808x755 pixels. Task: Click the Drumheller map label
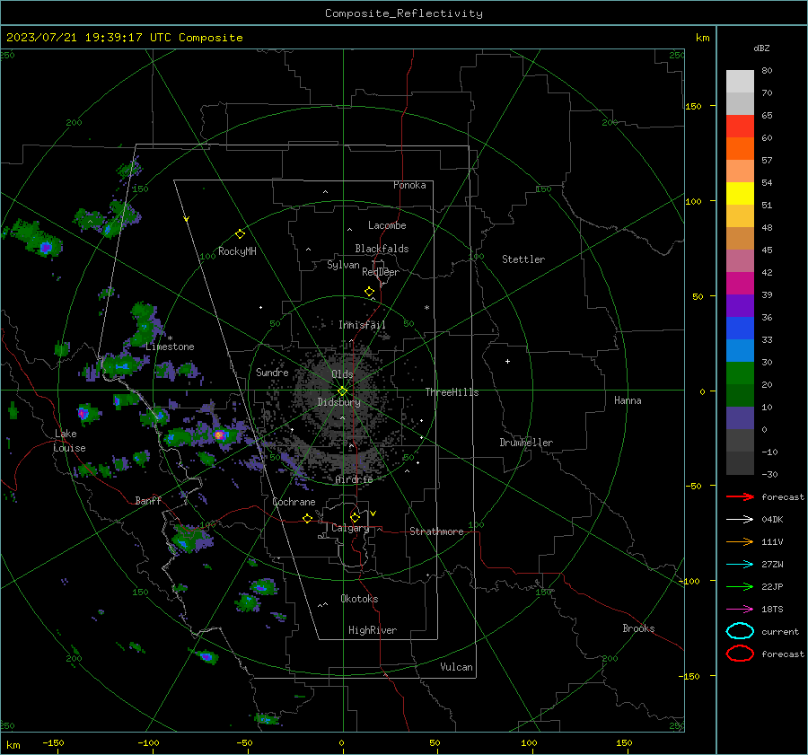(x=526, y=443)
